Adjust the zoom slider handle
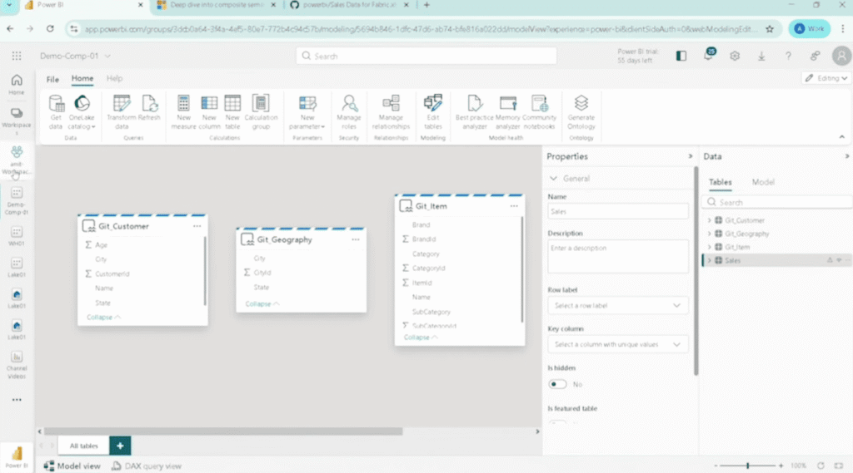The image size is (853, 473). coord(747,466)
